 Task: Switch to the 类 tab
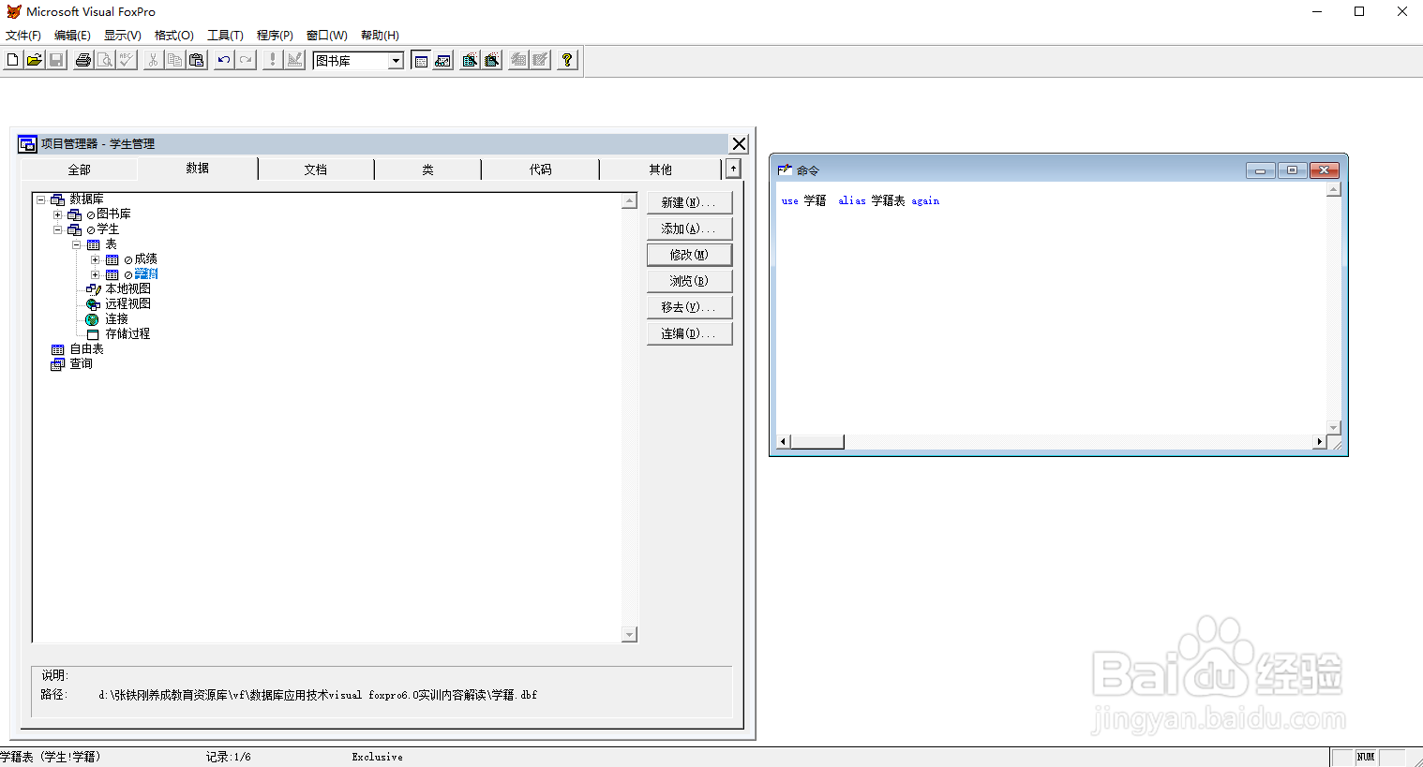click(x=427, y=170)
